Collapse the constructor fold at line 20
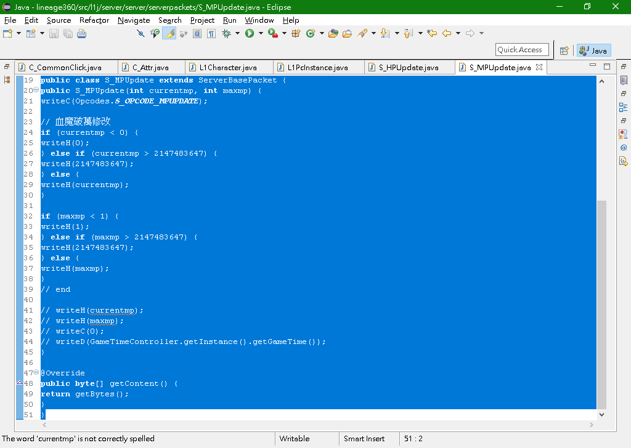631x448 pixels. tap(36, 90)
